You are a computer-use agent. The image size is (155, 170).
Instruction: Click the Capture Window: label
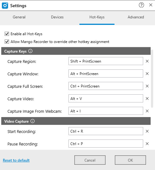pos(23,74)
